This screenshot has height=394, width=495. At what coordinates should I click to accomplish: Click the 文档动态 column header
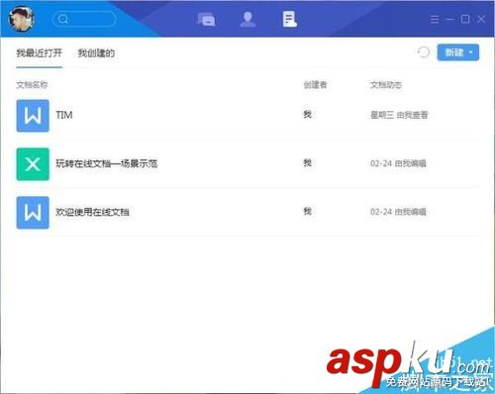click(x=386, y=85)
